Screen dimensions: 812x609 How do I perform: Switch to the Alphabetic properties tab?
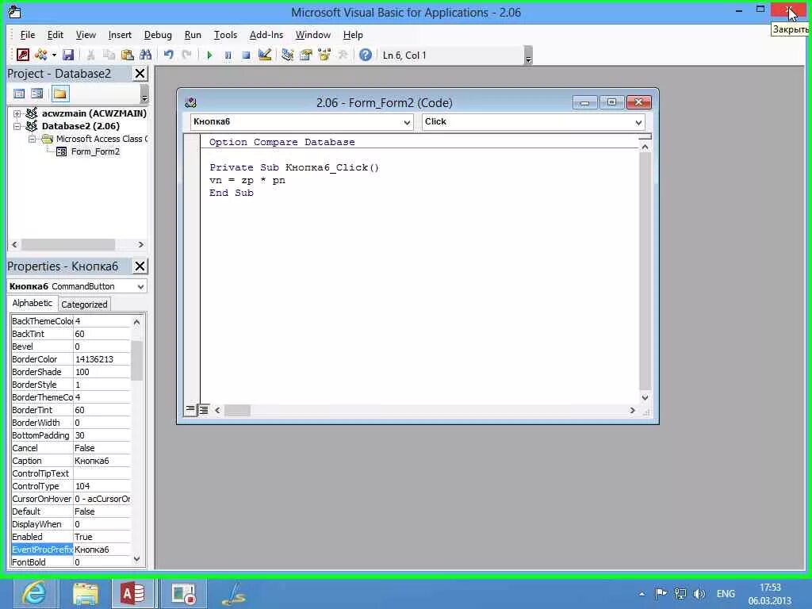32,303
